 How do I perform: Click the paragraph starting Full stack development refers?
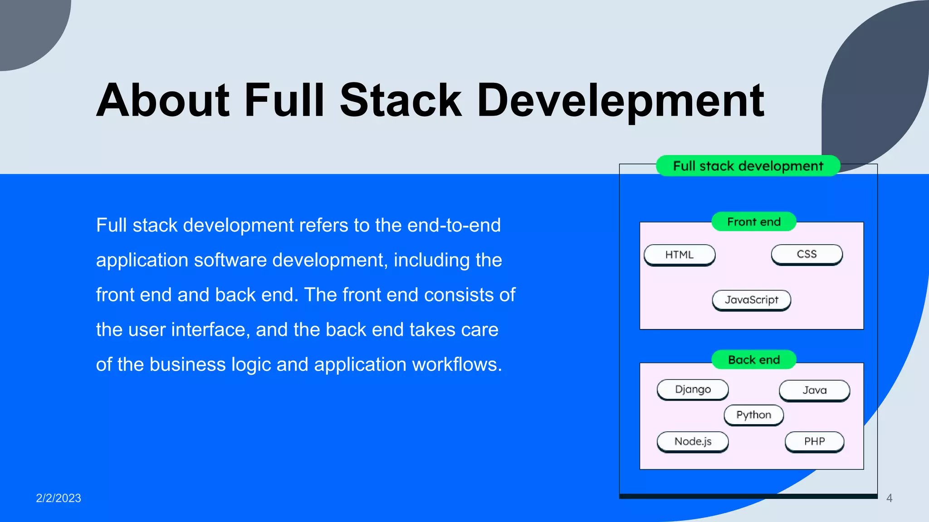pos(298,225)
